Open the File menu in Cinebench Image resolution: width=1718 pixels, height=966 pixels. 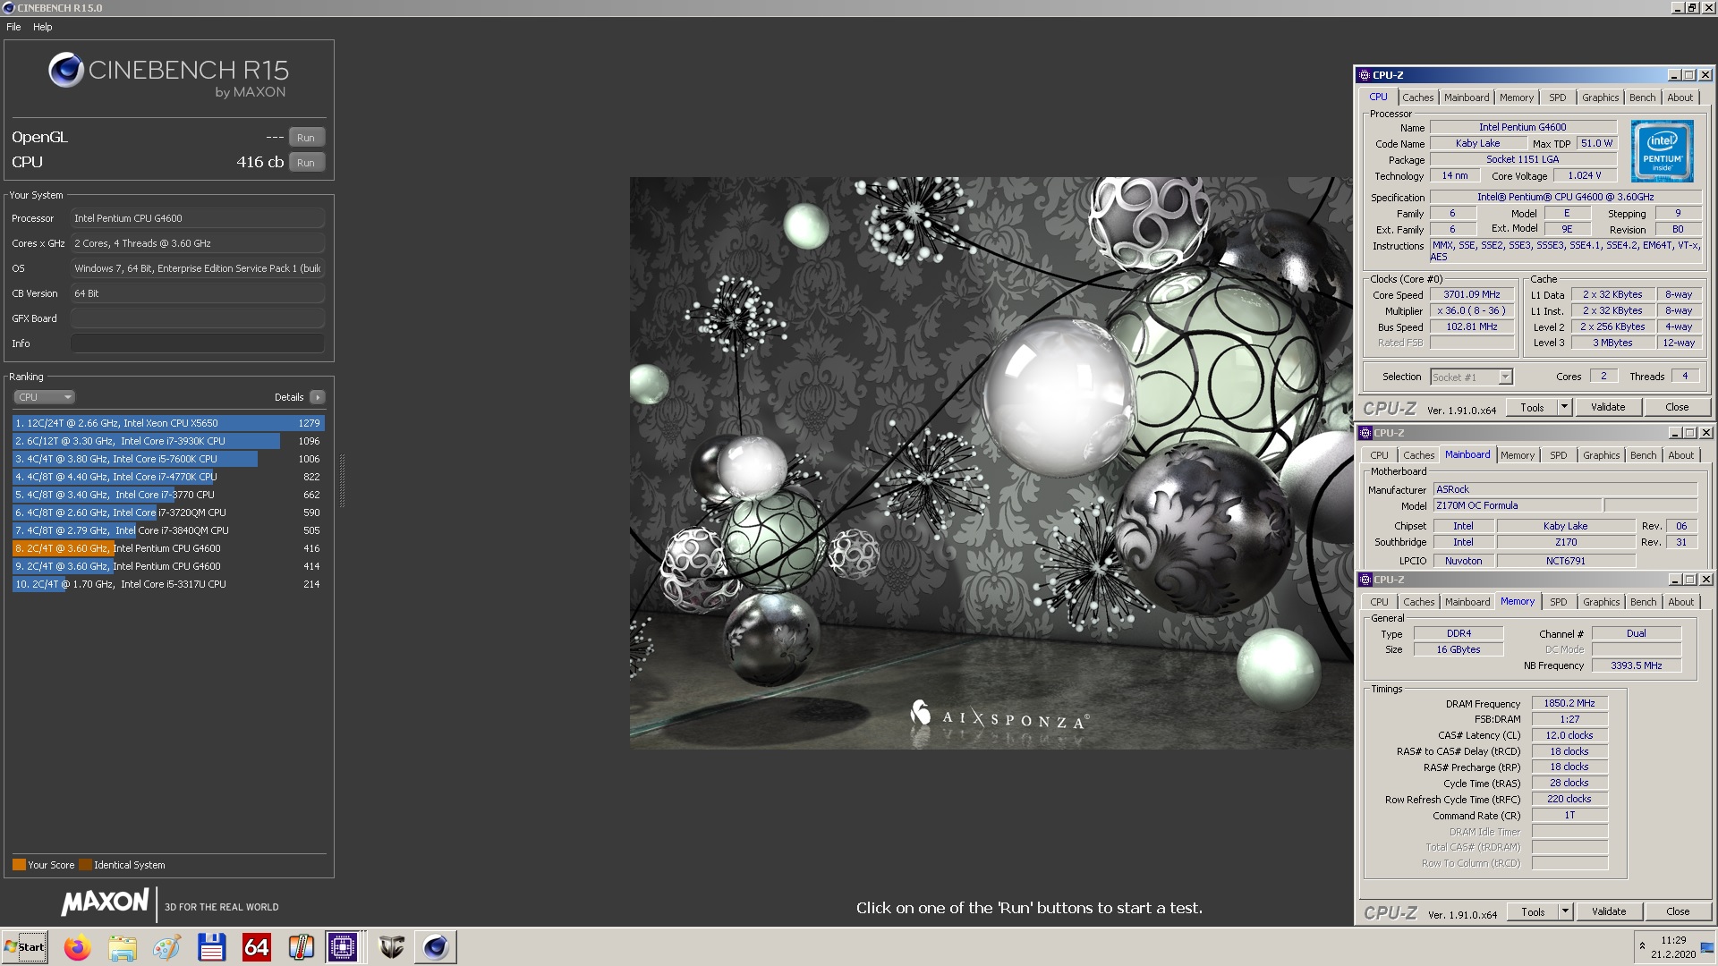(13, 27)
